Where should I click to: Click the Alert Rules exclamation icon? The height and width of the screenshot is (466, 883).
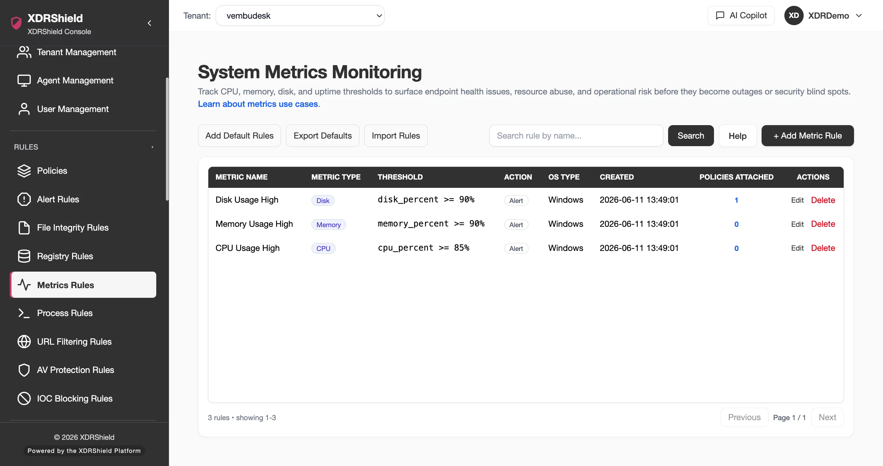point(24,199)
